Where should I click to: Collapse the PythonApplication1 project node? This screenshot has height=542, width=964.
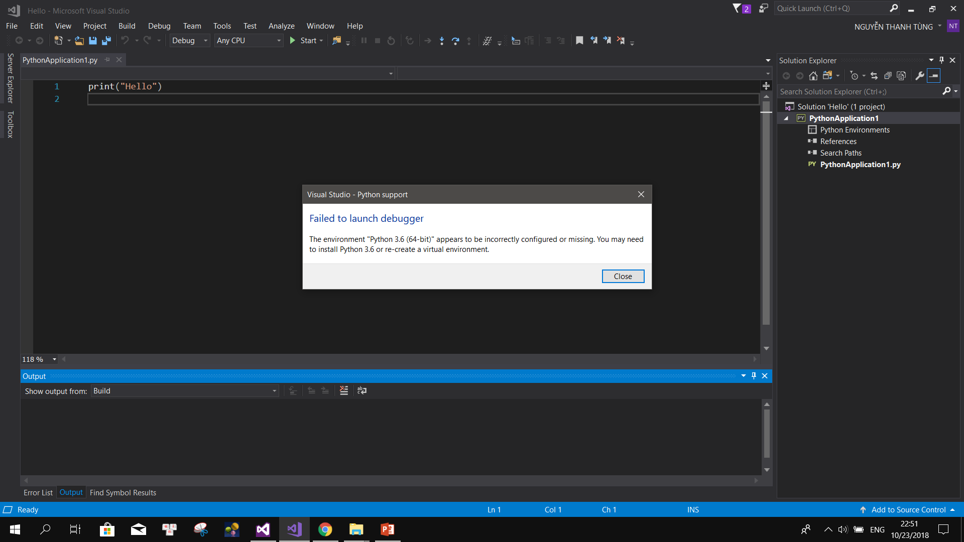click(786, 118)
